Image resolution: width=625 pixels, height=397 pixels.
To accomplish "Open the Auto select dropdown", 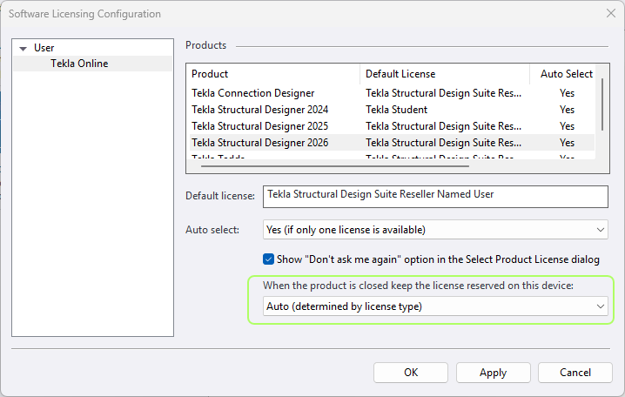I will pyautogui.click(x=435, y=230).
